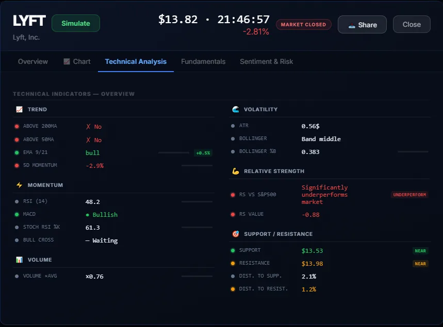Image resolution: width=443 pixels, height=327 pixels.
Task: Click red status dot beside ABOVE 200MA
Action: pyautogui.click(x=17, y=126)
